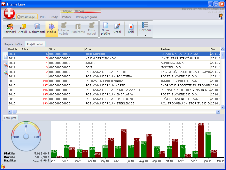The width and height of the screenshot is (226, 170).
Task: Select the POSLOVNA DARILA - STEKLENICE row
Action: [114, 103]
